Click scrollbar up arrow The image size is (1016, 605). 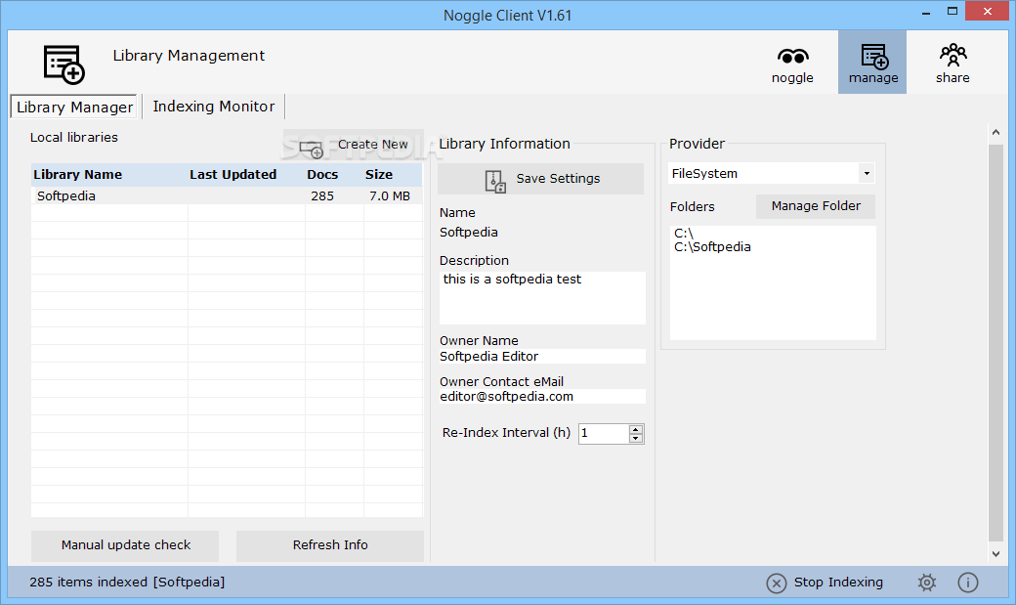coord(995,132)
